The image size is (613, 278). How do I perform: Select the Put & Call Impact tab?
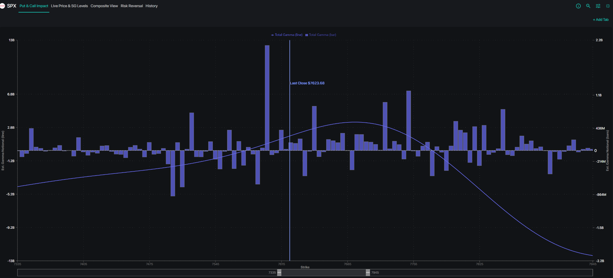click(x=34, y=6)
